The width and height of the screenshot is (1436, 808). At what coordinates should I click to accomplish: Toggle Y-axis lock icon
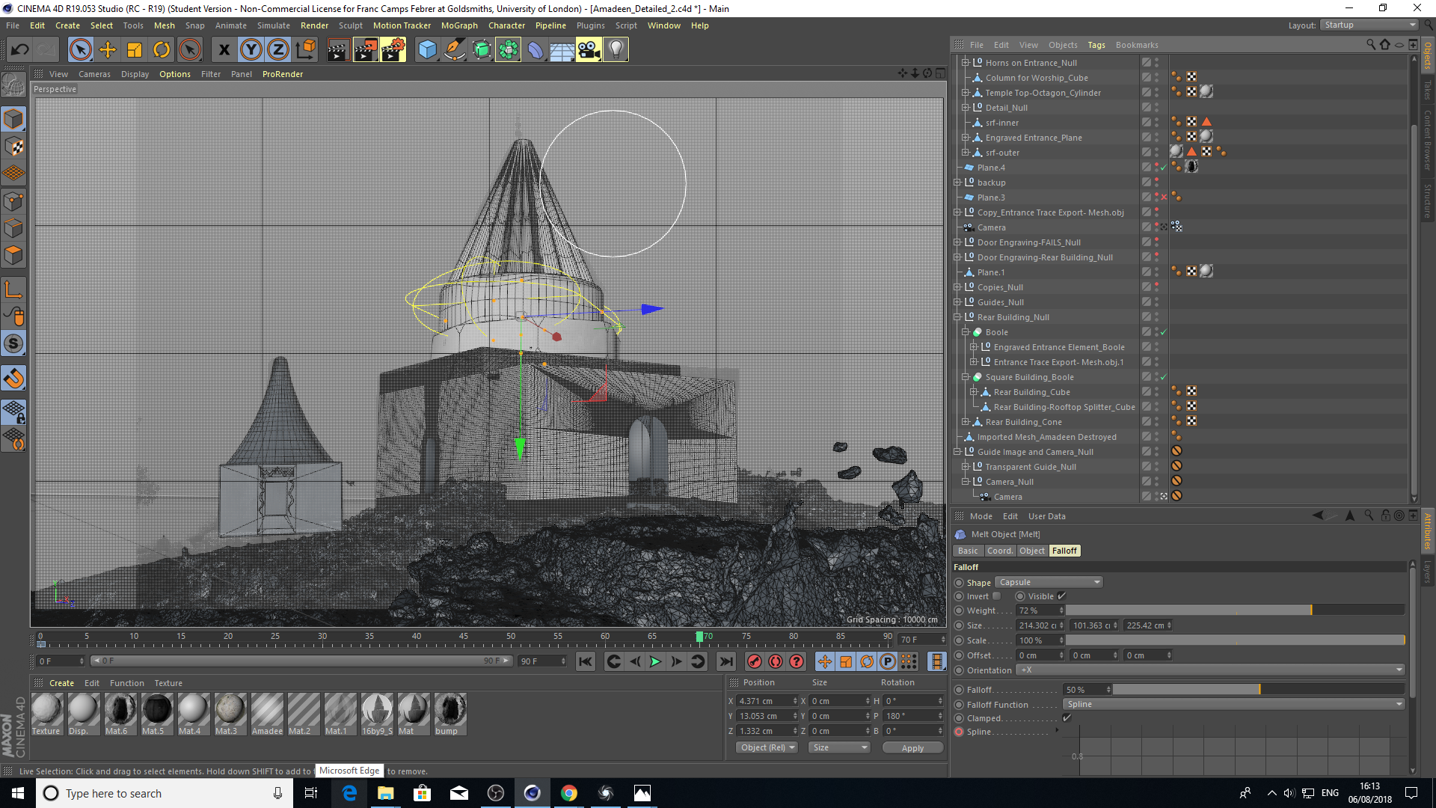pos(251,50)
